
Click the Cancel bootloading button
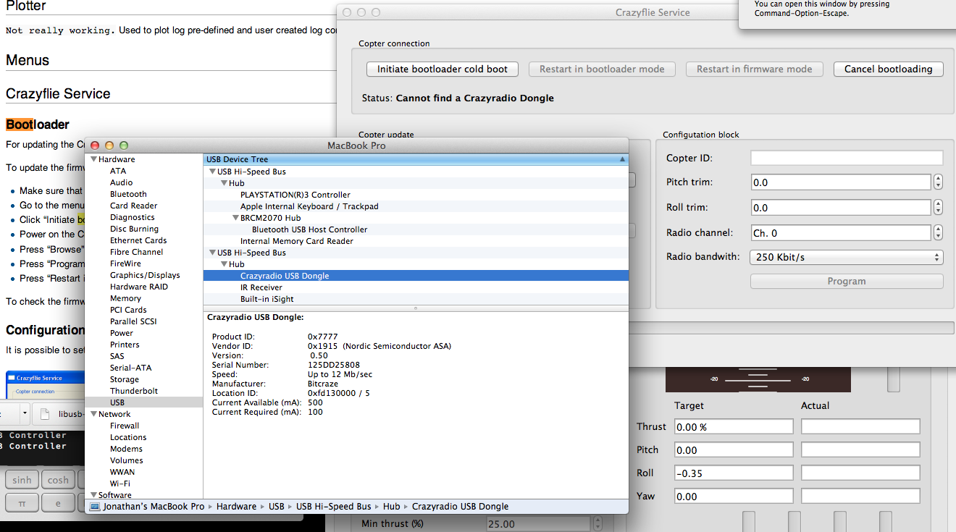tap(888, 69)
